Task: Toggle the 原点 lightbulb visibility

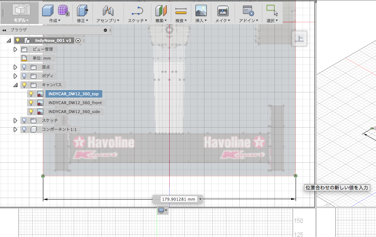Action: pyautogui.click(x=24, y=67)
